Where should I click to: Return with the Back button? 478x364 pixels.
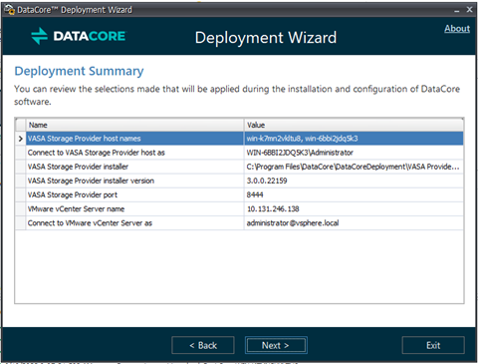click(203, 345)
